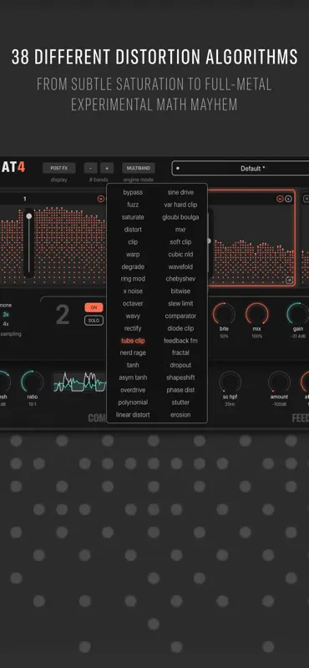Viewport: 309px width, 668px height.
Task: Choose 'saturate' distortion algorithm
Action: tap(133, 217)
